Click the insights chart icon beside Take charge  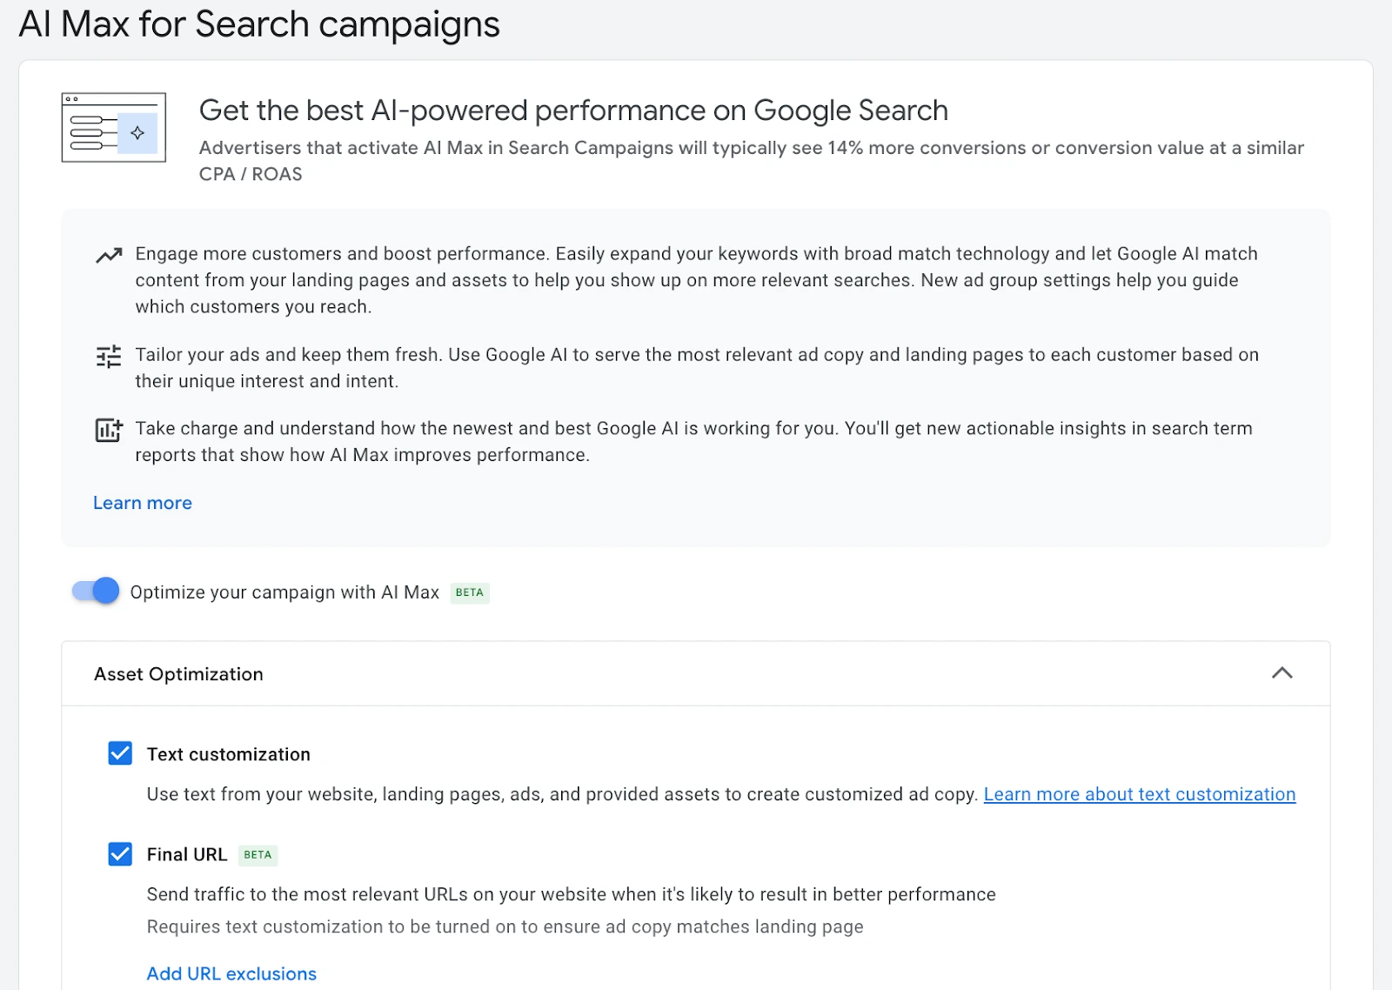click(109, 430)
